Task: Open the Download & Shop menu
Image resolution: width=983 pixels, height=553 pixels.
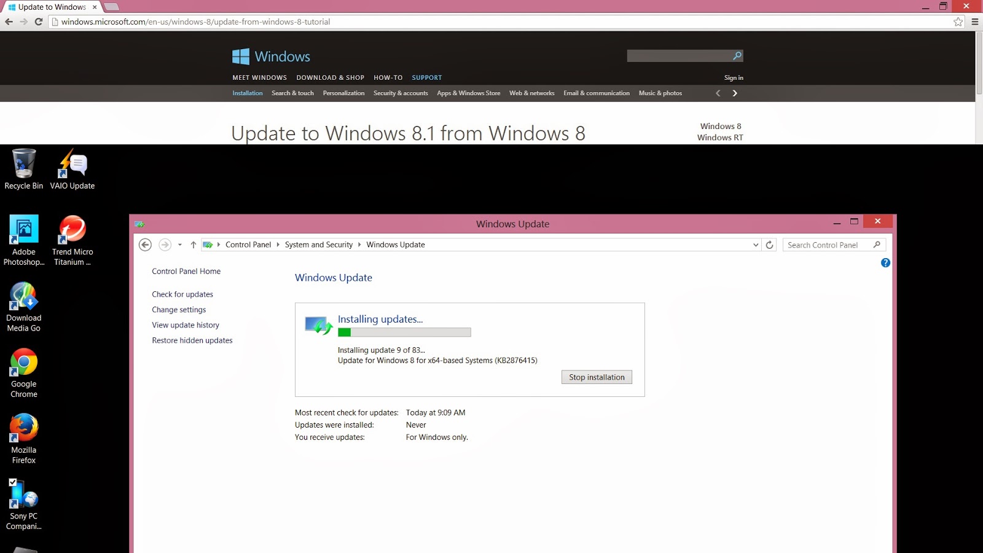Action: pos(330,78)
